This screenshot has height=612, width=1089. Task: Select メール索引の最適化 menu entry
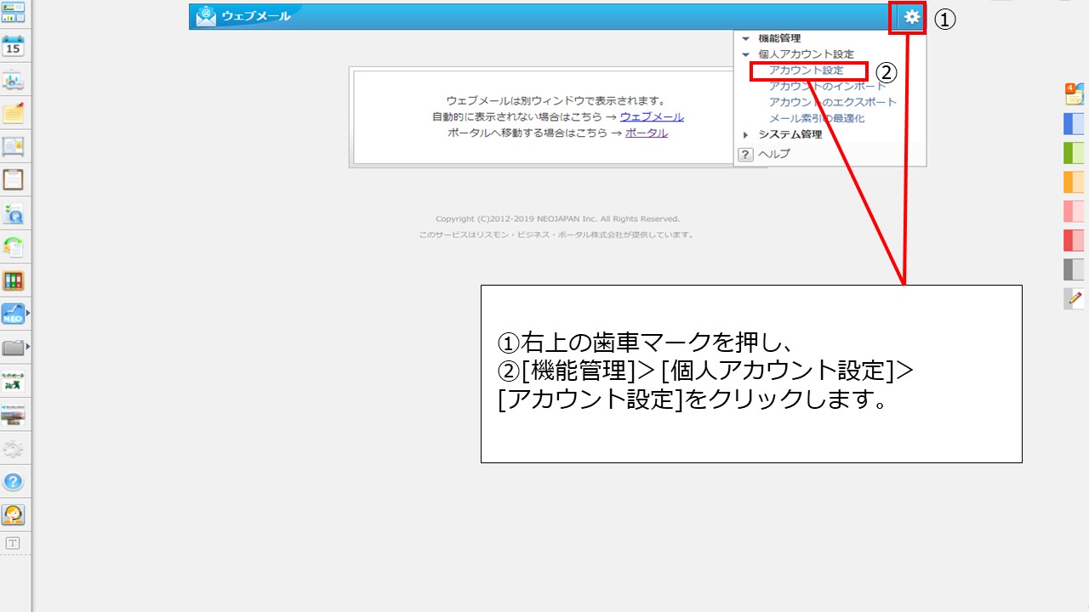coord(816,118)
